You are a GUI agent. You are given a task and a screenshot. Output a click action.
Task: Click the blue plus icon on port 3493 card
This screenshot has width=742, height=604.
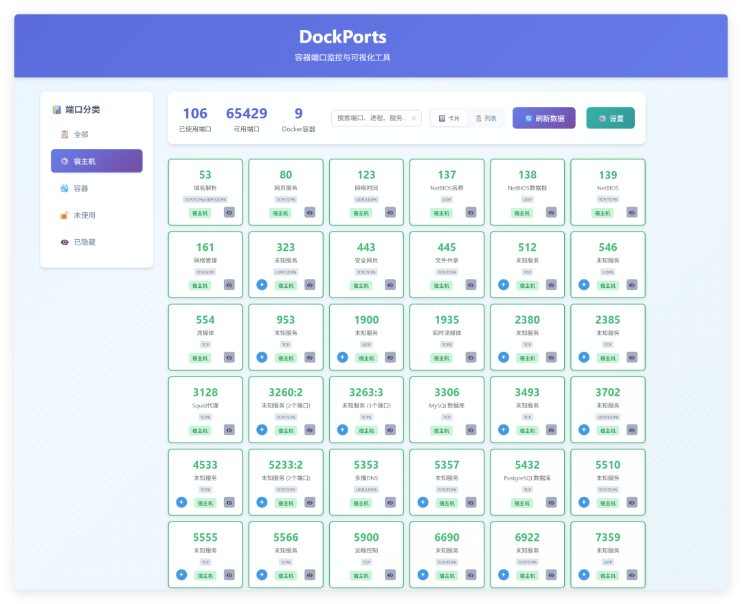tap(504, 429)
